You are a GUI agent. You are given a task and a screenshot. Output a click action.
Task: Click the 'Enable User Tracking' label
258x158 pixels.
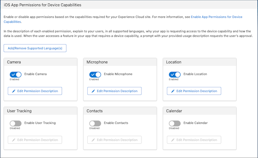40,123
